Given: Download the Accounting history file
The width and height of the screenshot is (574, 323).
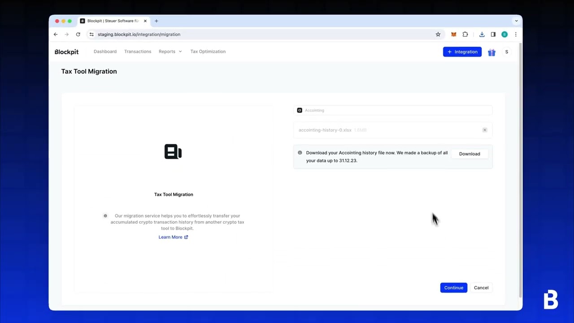Looking at the screenshot, I should pyautogui.click(x=470, y=154).
